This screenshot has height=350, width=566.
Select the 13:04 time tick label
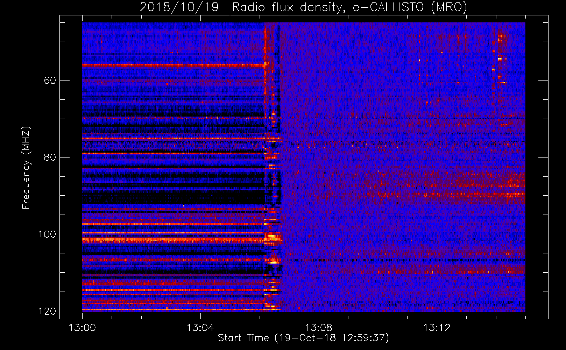[x=200, y=328]
